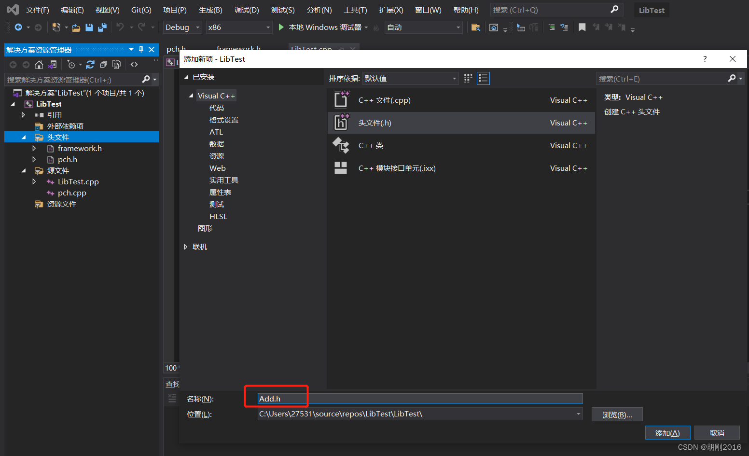Click the view code angle brackets icon
This screenshot has width=749, height=456.
(134, 65)
